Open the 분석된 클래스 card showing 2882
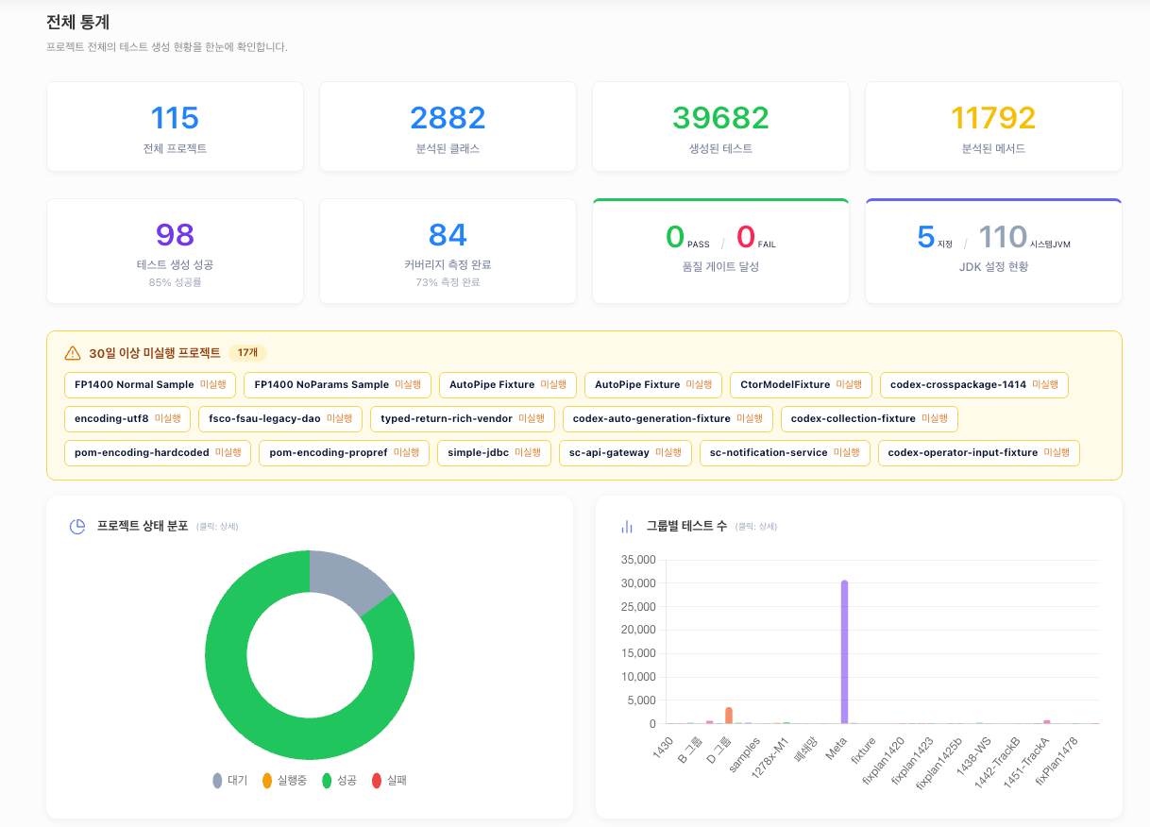The height and width of the screenshot is (827, 1150). [448, 127]
